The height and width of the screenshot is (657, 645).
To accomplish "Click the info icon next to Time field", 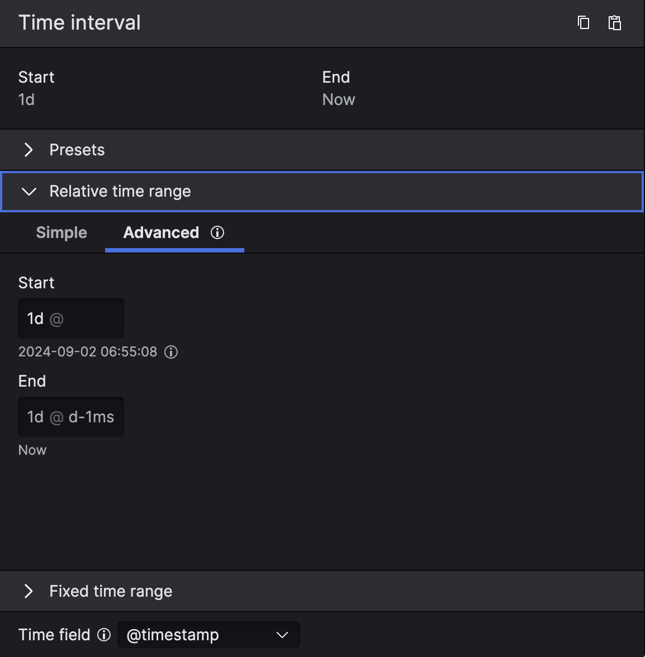I will 104,635.
